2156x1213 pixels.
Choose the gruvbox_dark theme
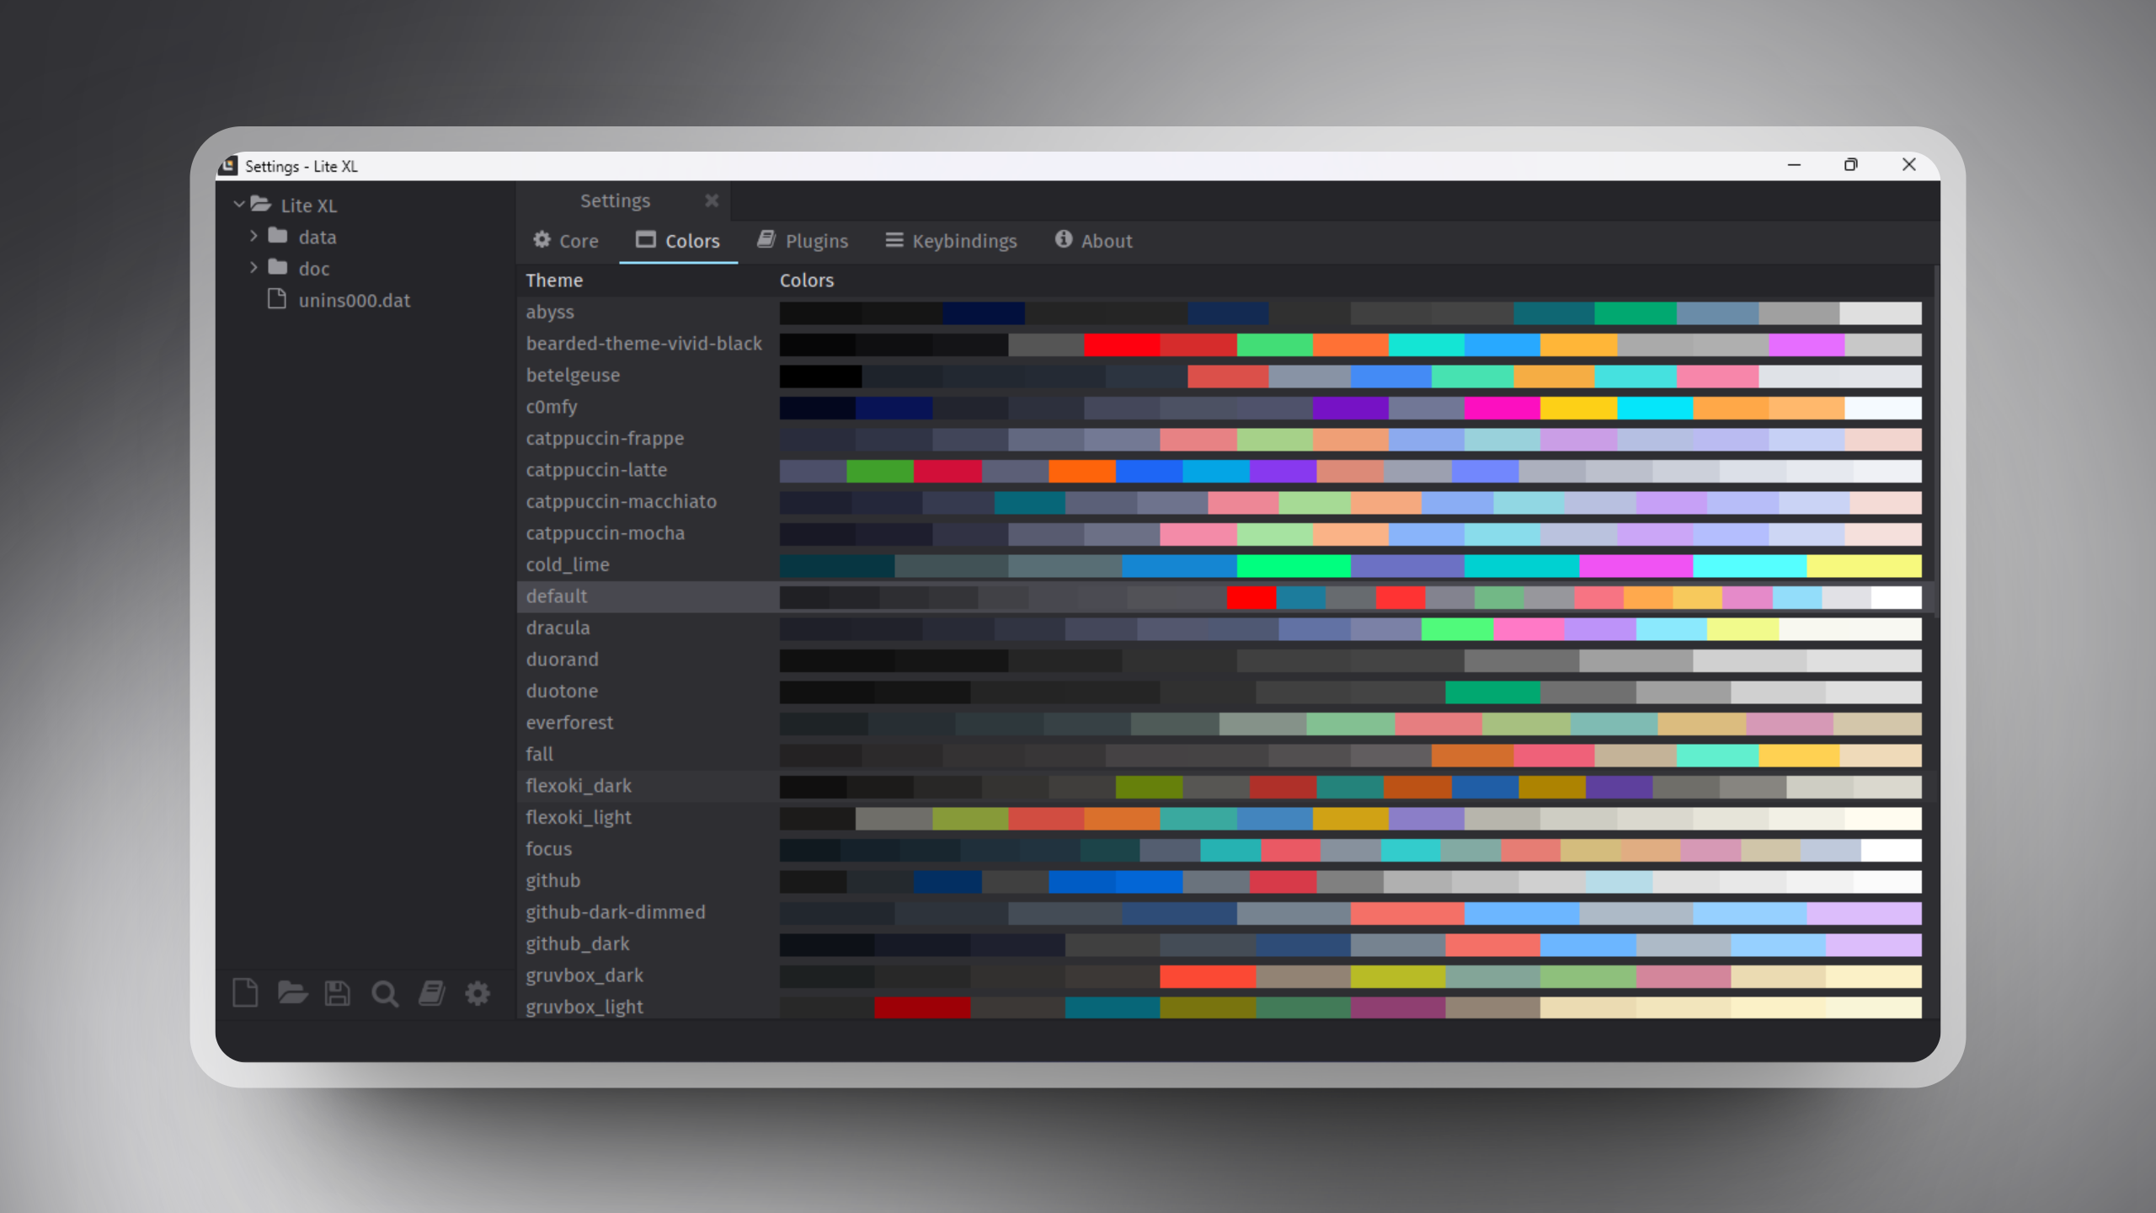[584, 975]
